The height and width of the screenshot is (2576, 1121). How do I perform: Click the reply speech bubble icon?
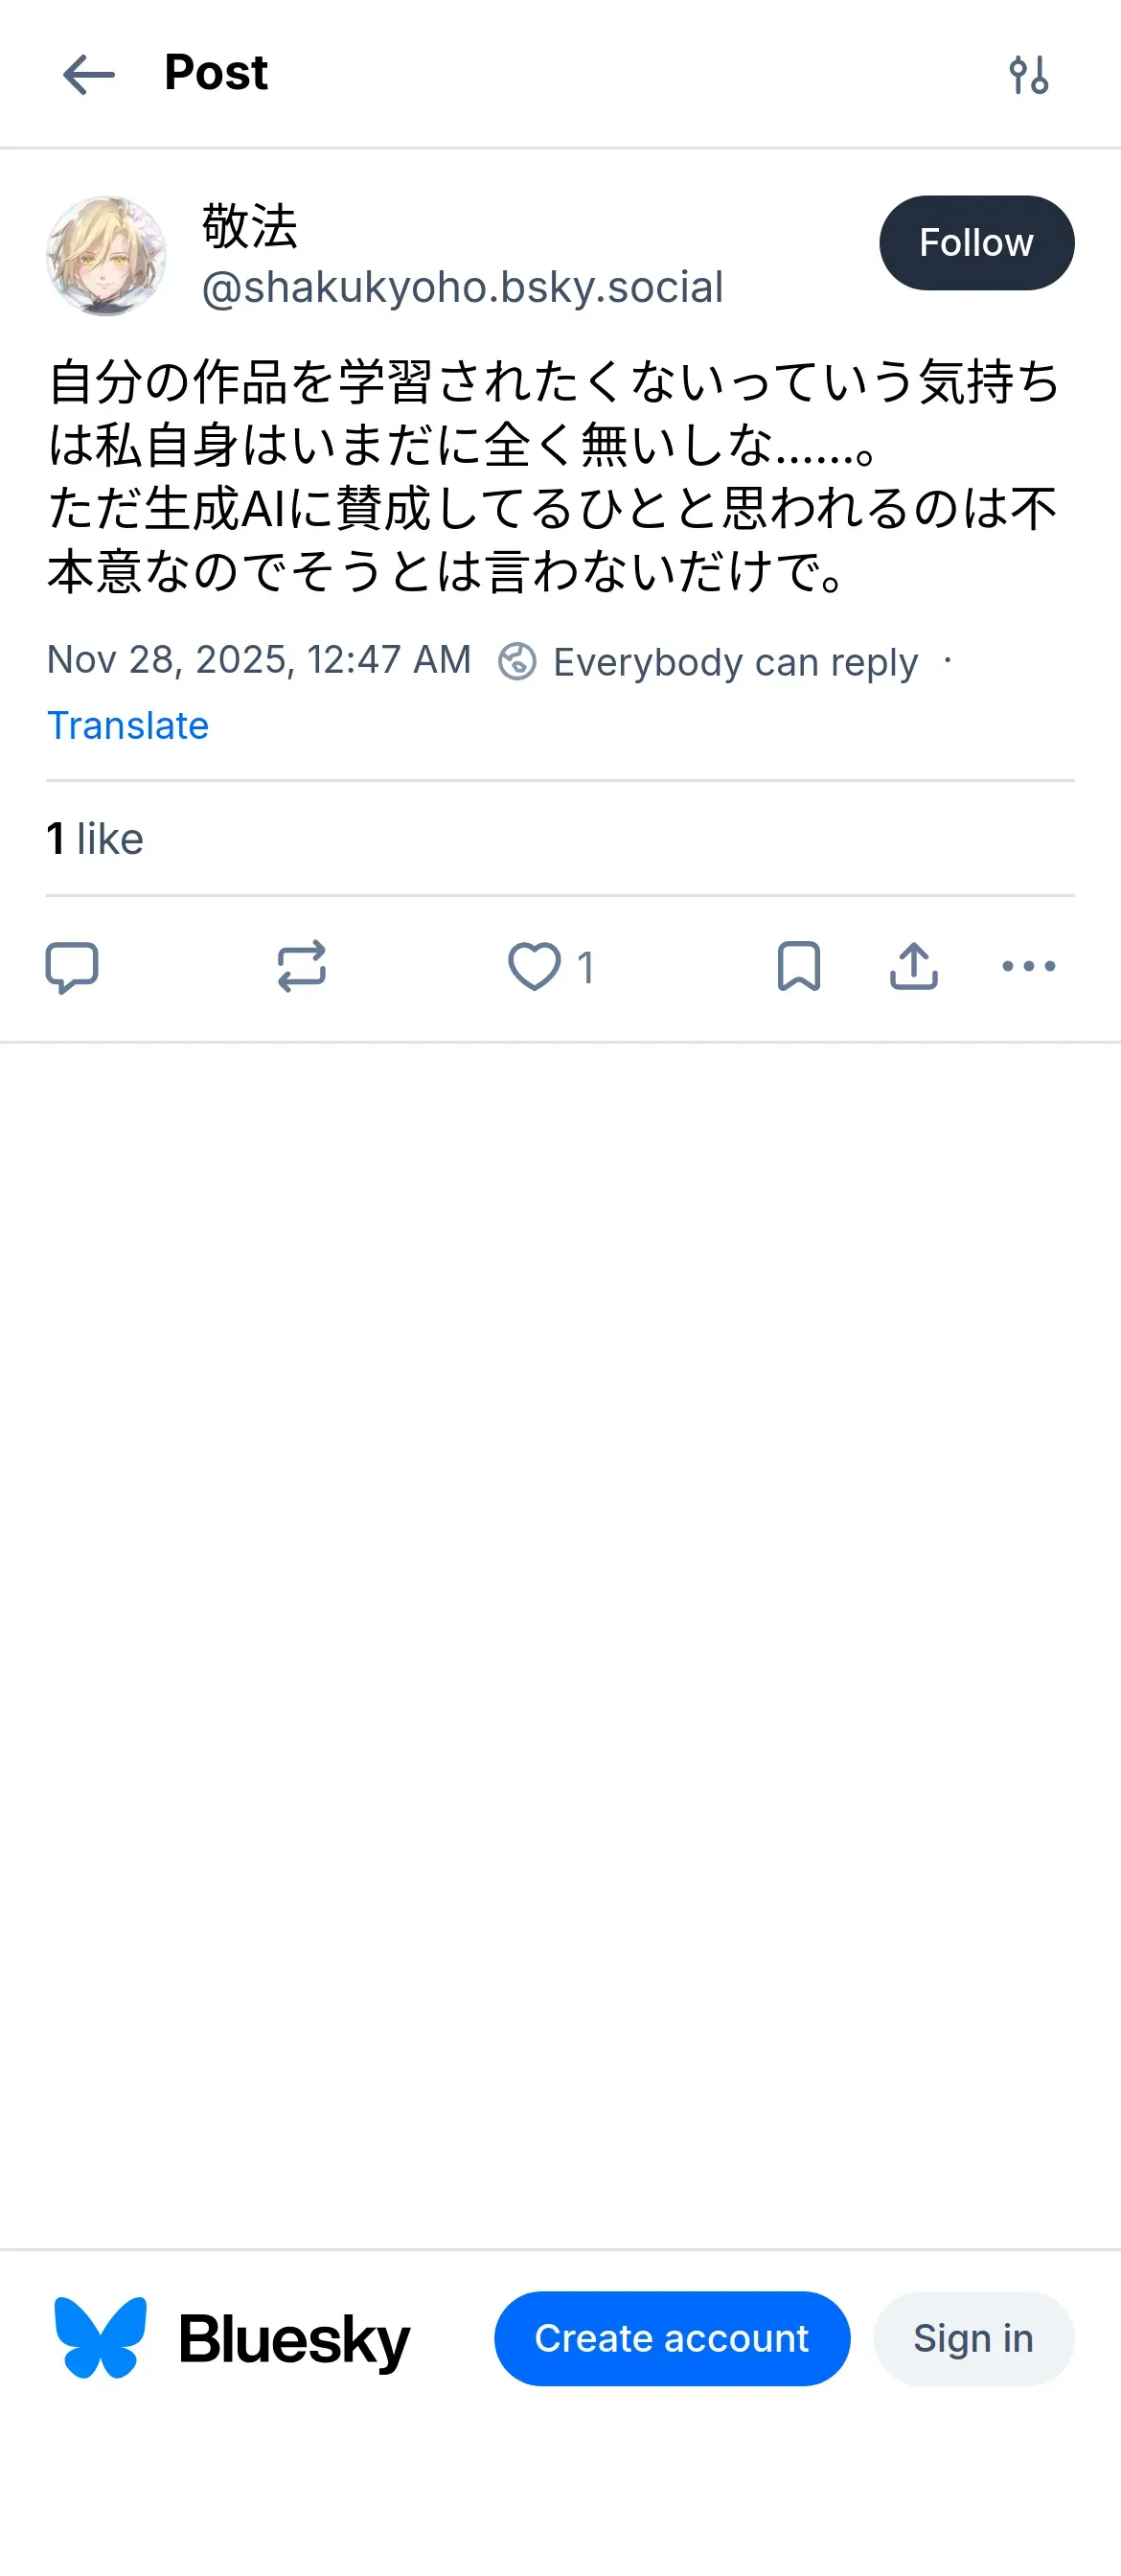tap(72, 967)
